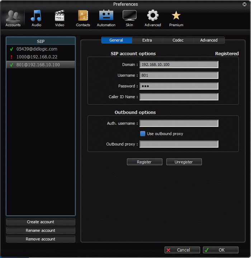Open the Advanced gear preferences section
251x258 pixels.
pyautogui.click(x=153, y=18)
